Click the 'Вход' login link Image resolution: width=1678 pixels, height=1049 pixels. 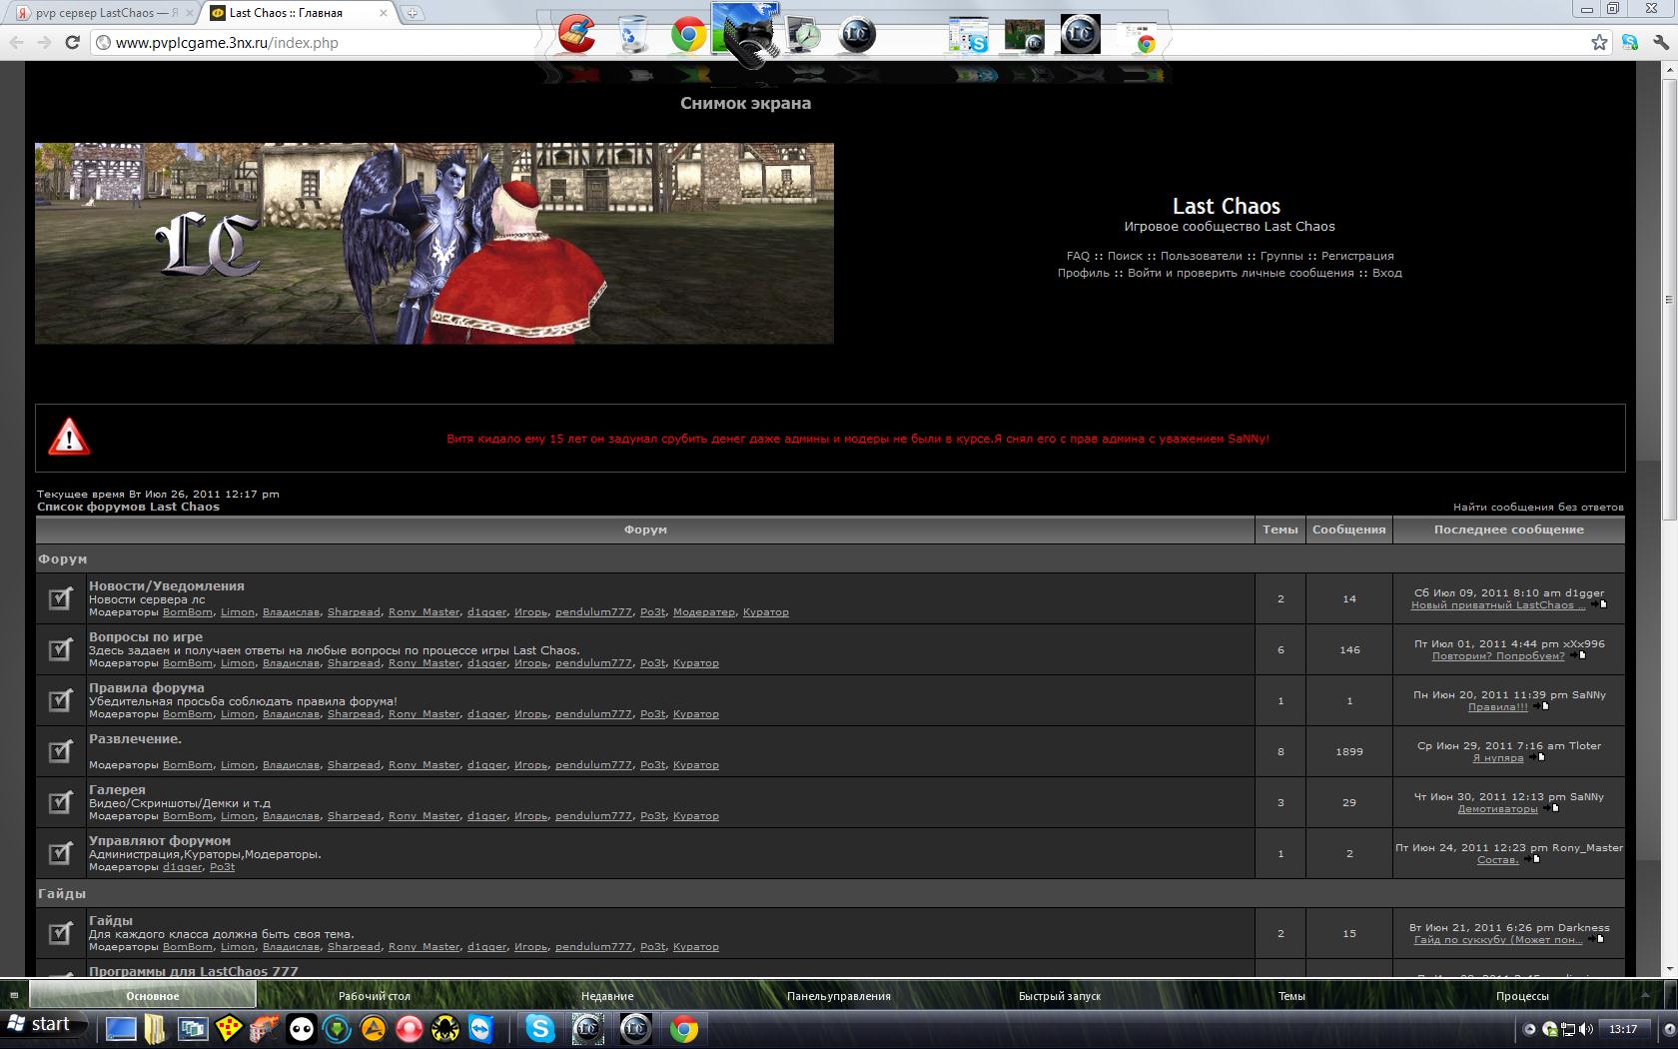[x=1387, y=273]
